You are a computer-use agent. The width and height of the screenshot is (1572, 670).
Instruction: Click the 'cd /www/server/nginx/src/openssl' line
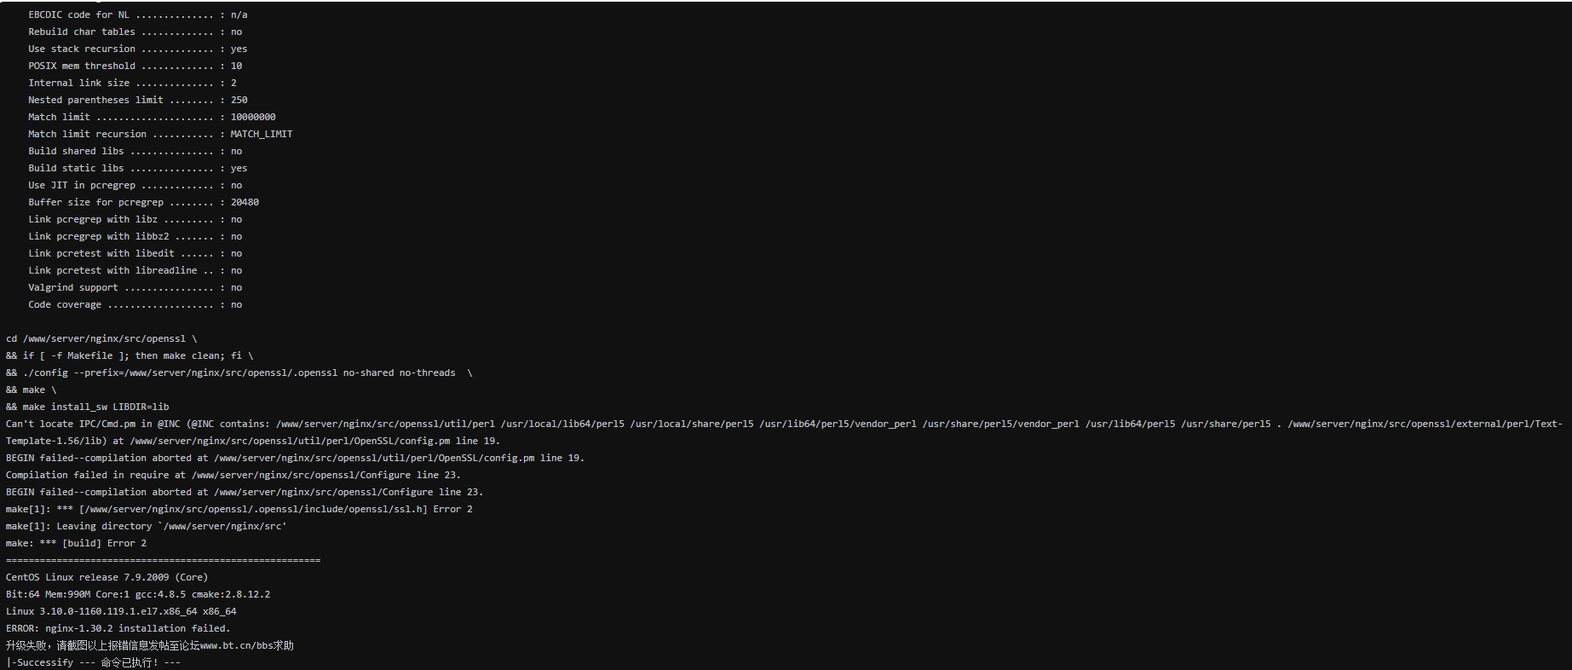[101, 338]
